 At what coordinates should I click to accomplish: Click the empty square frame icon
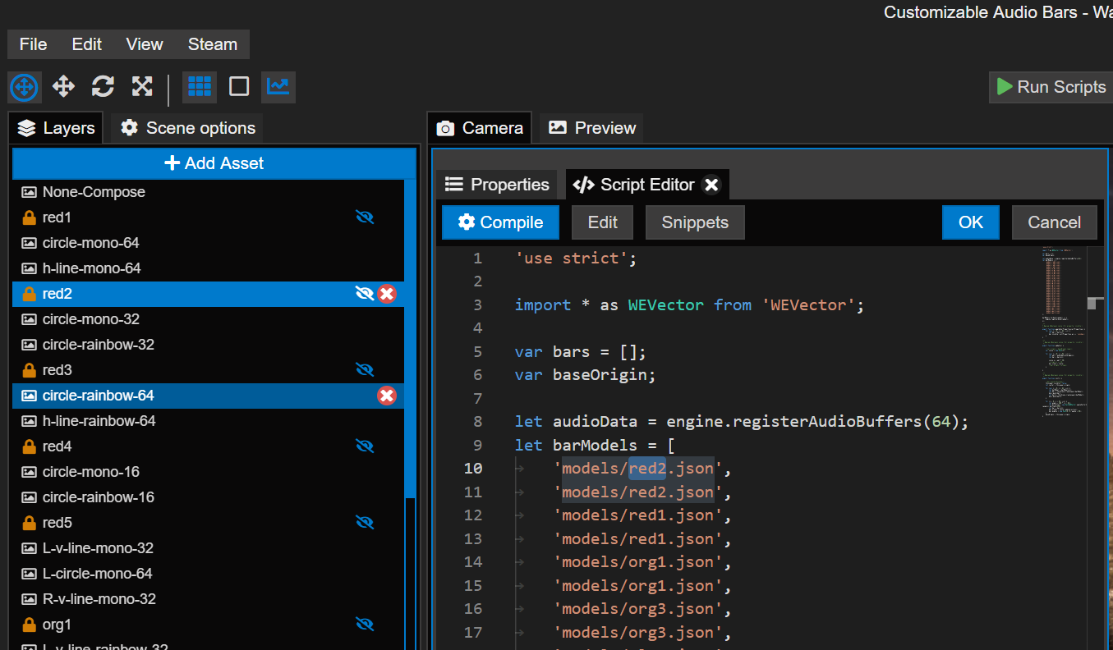coord(239,86)
